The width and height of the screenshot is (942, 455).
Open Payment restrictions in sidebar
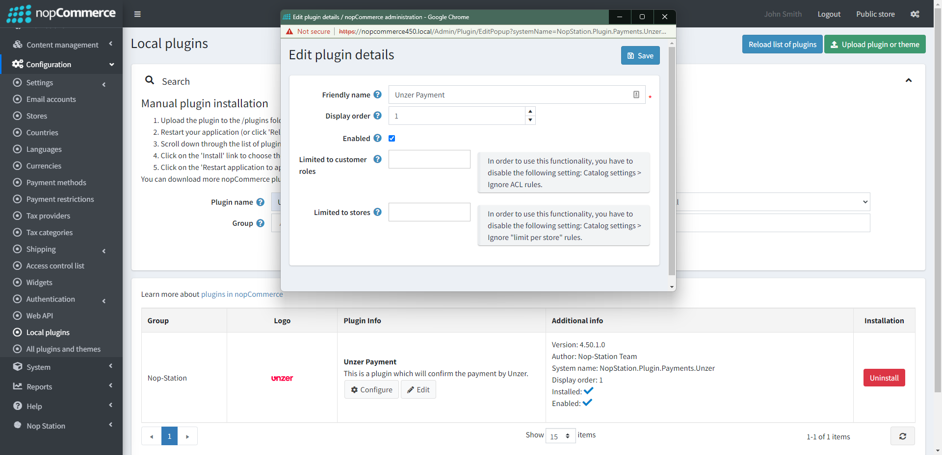tap(60, 199)
